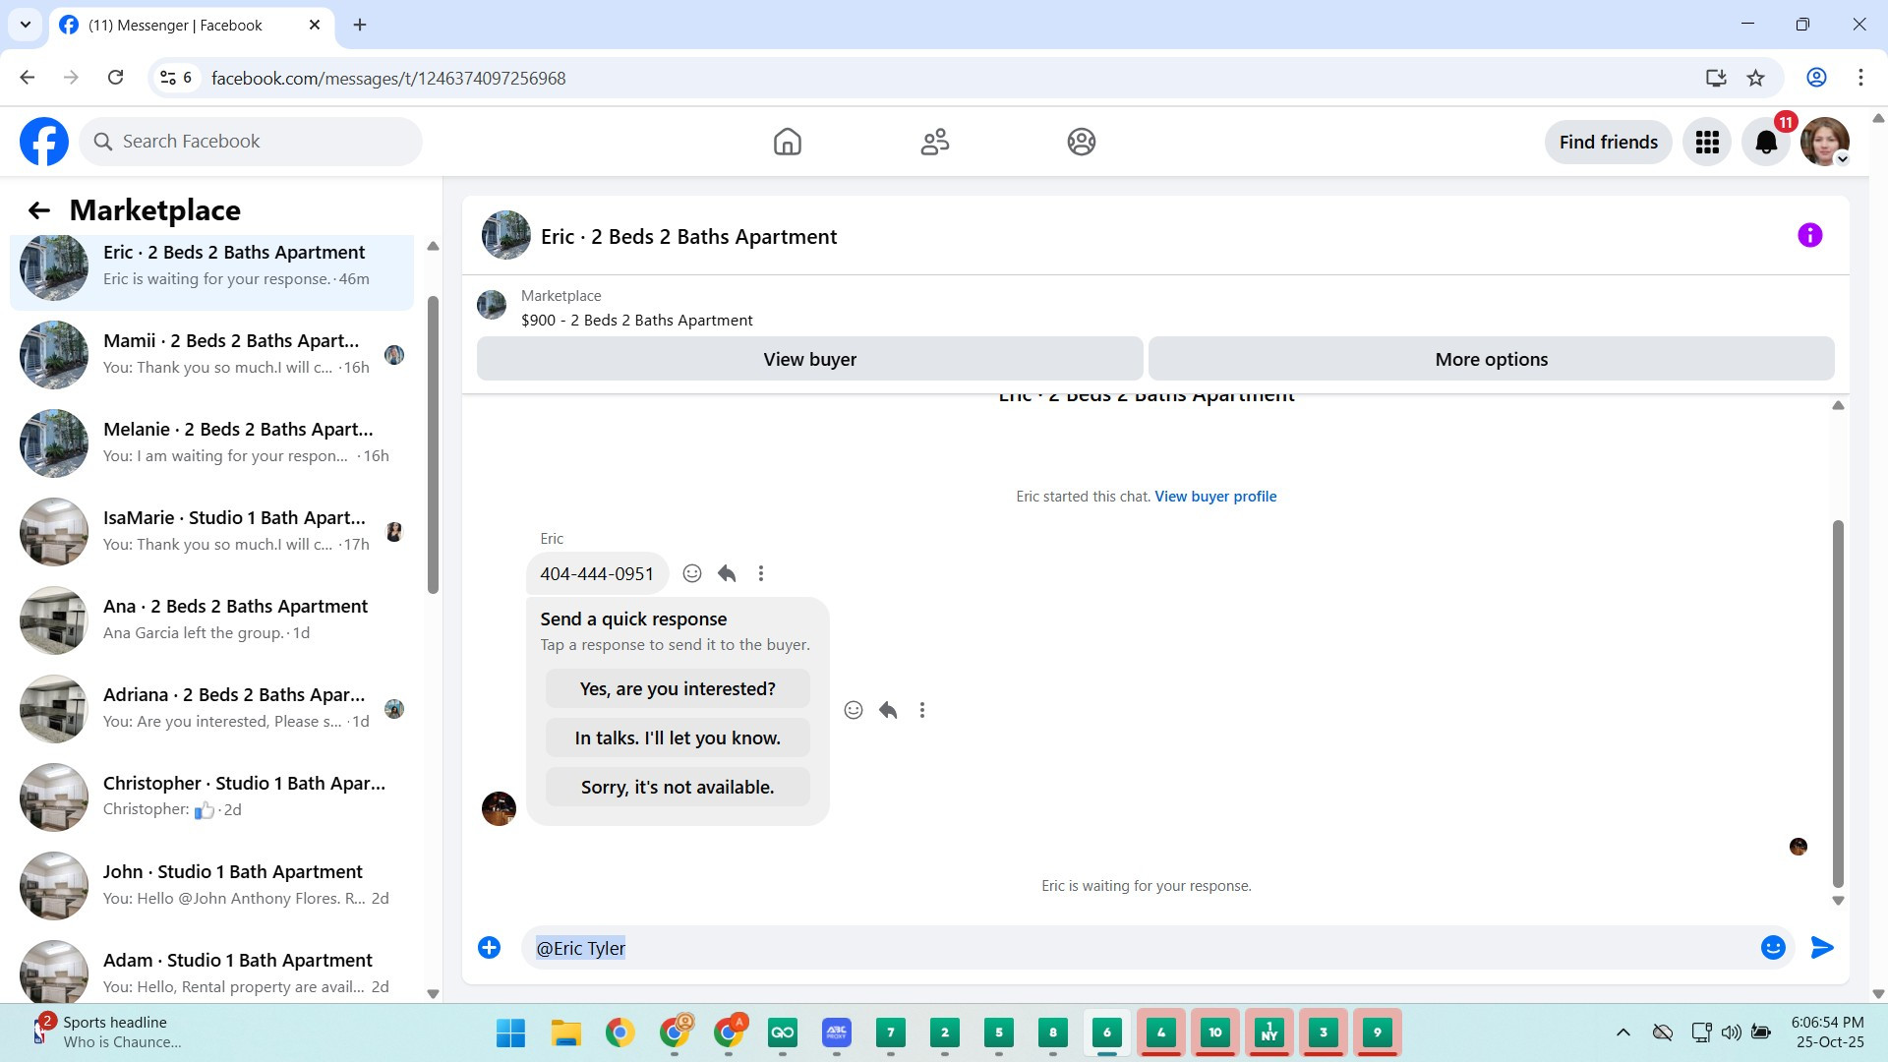This screenshot has height=1062, width=1888.
Task: Reply to the 404-444-0951 message
Action: [727, 573]
